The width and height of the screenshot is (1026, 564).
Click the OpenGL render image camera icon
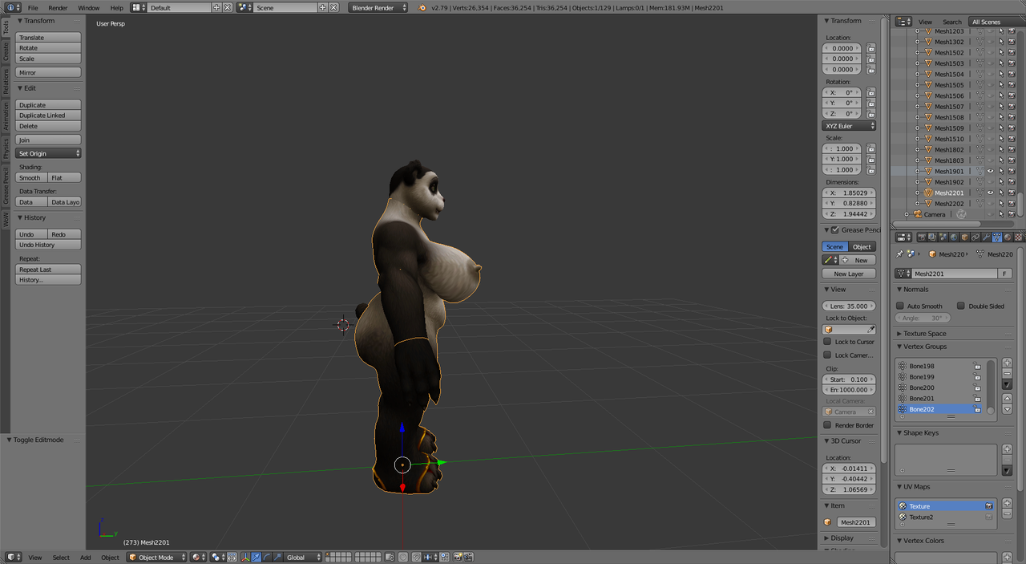tap(458, 557)
